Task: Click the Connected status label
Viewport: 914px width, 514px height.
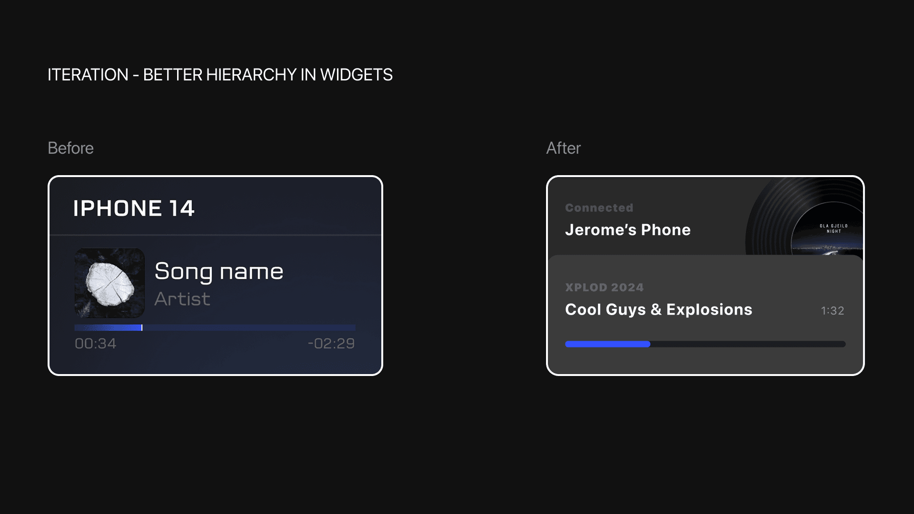Action: [599, 208]
